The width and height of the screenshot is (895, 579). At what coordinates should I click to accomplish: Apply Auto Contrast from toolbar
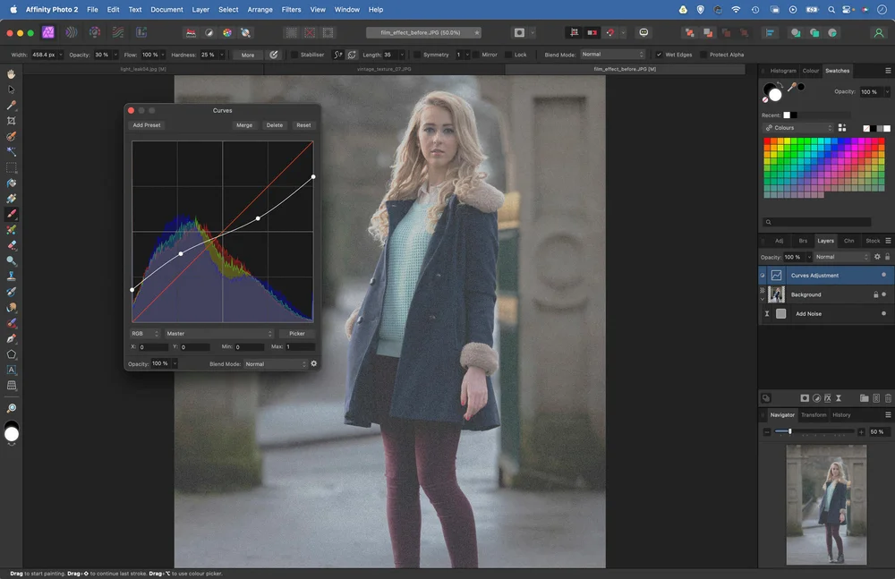[209, 32]
